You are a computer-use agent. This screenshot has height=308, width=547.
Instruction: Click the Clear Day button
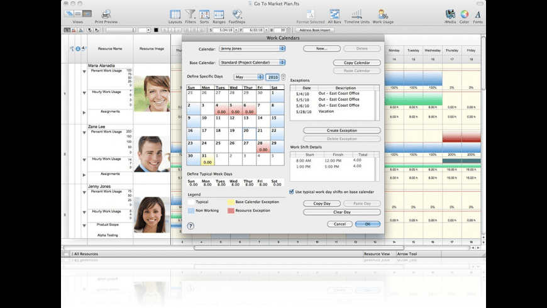point(342,212)
